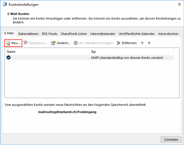Screen dimensions: 184x145
Task: Open the RSS-Feeds tab
Action: click(50, 34)
